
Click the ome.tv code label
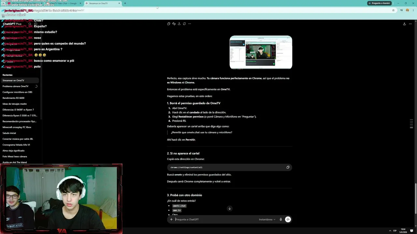[177, 210]
